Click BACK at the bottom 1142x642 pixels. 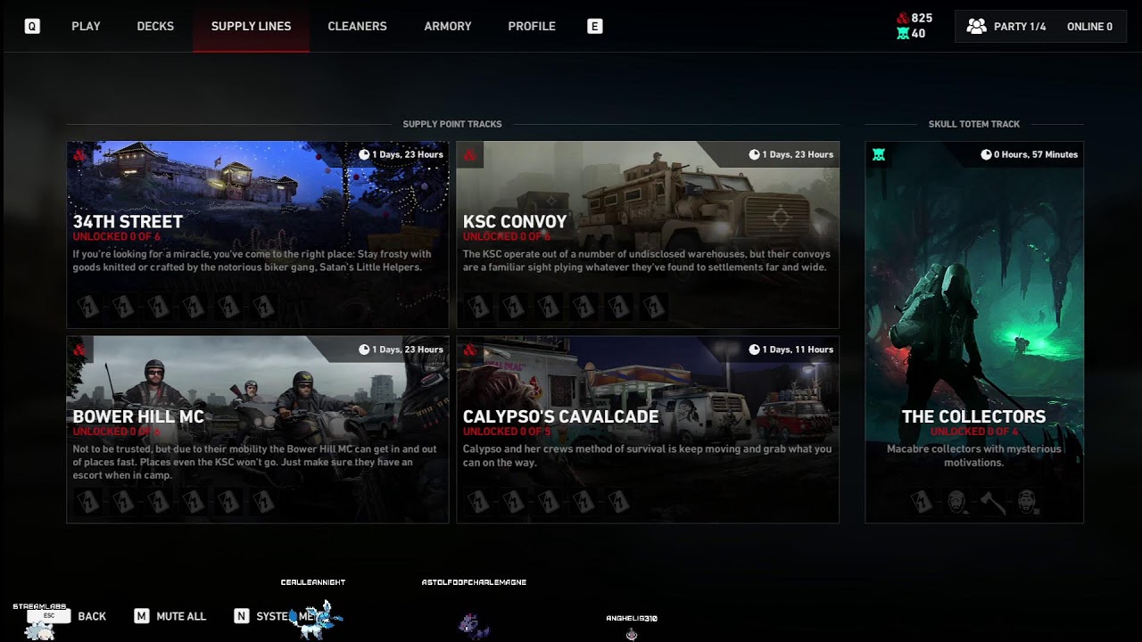coord(92,616)
